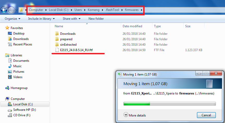Screen dimensions: 225x123
Task: Select the sinExtracted folder name
Action: [x=68, y=45]
